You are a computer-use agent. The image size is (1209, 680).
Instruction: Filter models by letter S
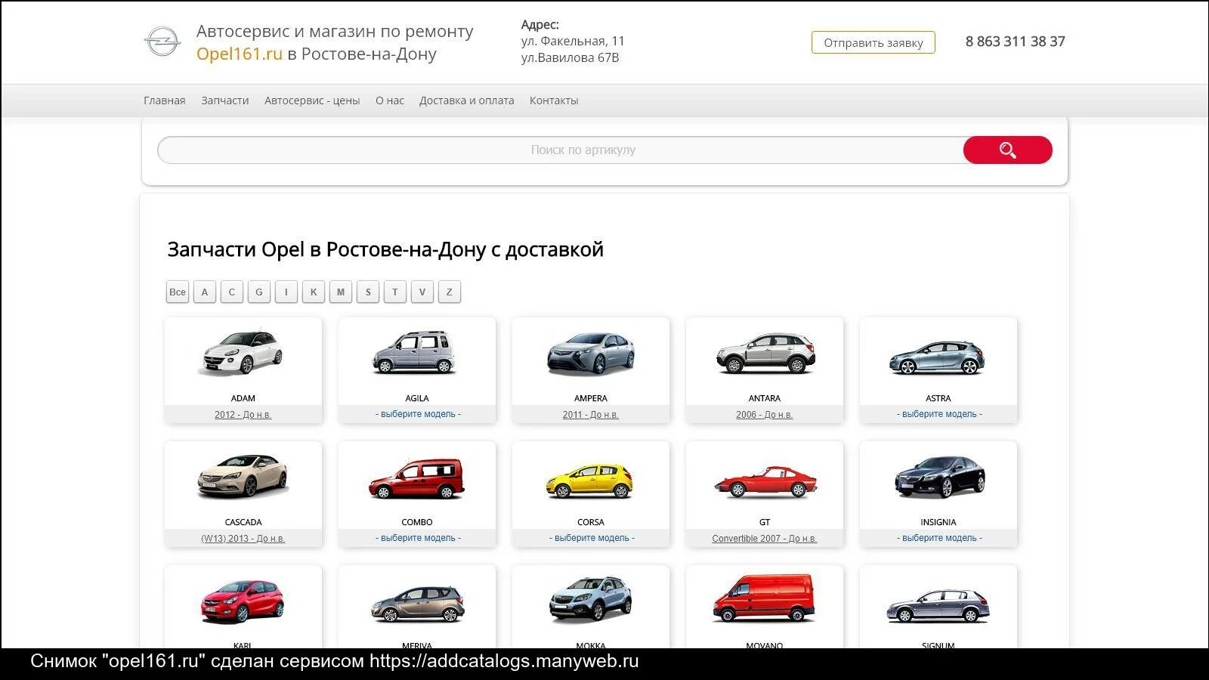pos(368,292)
